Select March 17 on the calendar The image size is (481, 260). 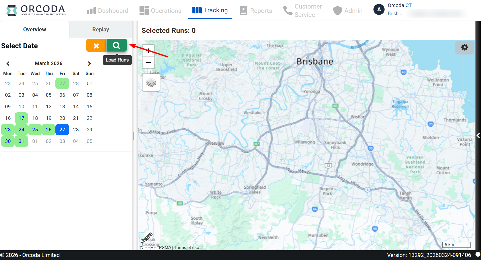(21, 118)
